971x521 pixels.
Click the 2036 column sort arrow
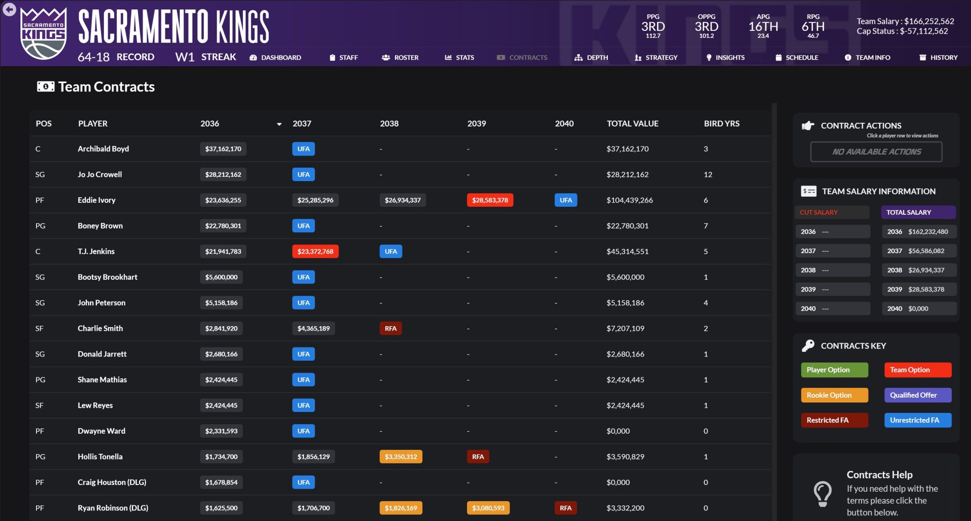coord(279,124)
